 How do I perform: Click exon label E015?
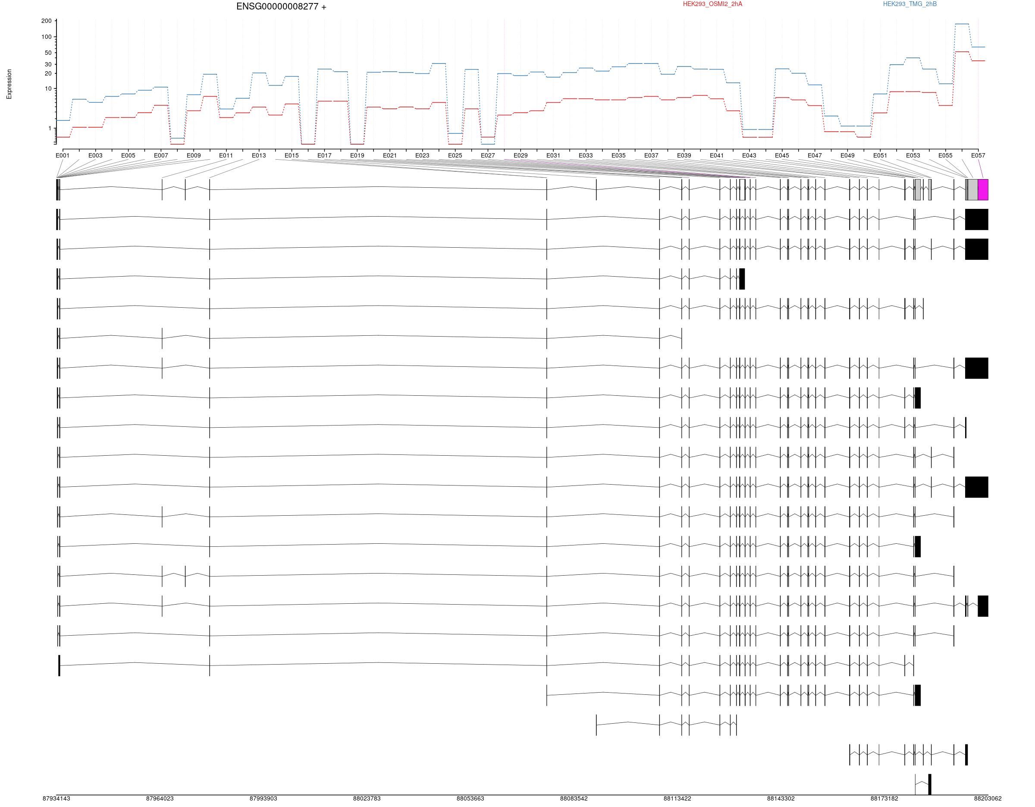(x=292, y=155)
